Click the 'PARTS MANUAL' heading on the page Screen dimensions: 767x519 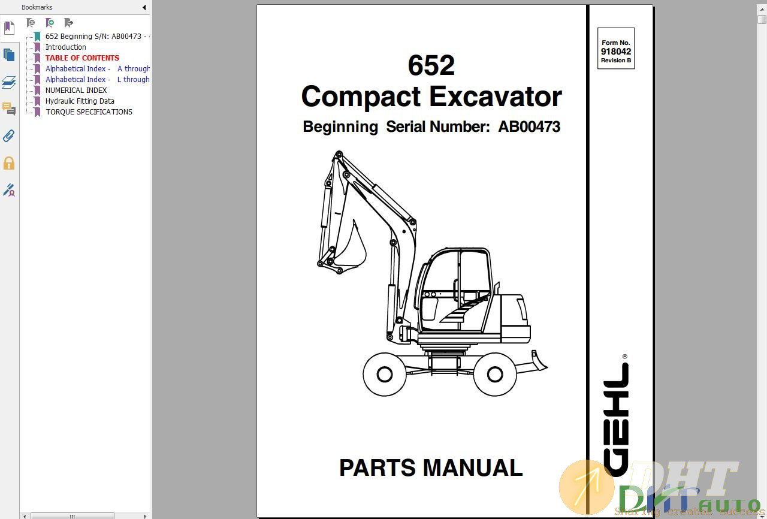(431, 467)
